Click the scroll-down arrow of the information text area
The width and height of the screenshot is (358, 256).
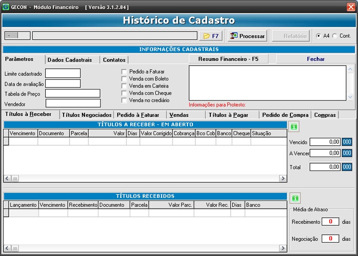pos(350,97)
